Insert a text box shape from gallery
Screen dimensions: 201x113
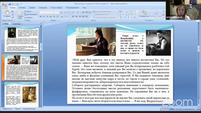coord(121,12)
